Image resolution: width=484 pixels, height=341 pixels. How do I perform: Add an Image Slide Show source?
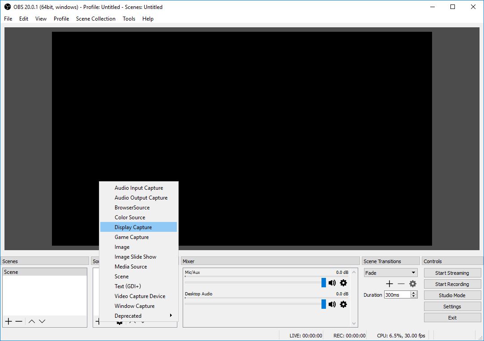pos(138,257)
